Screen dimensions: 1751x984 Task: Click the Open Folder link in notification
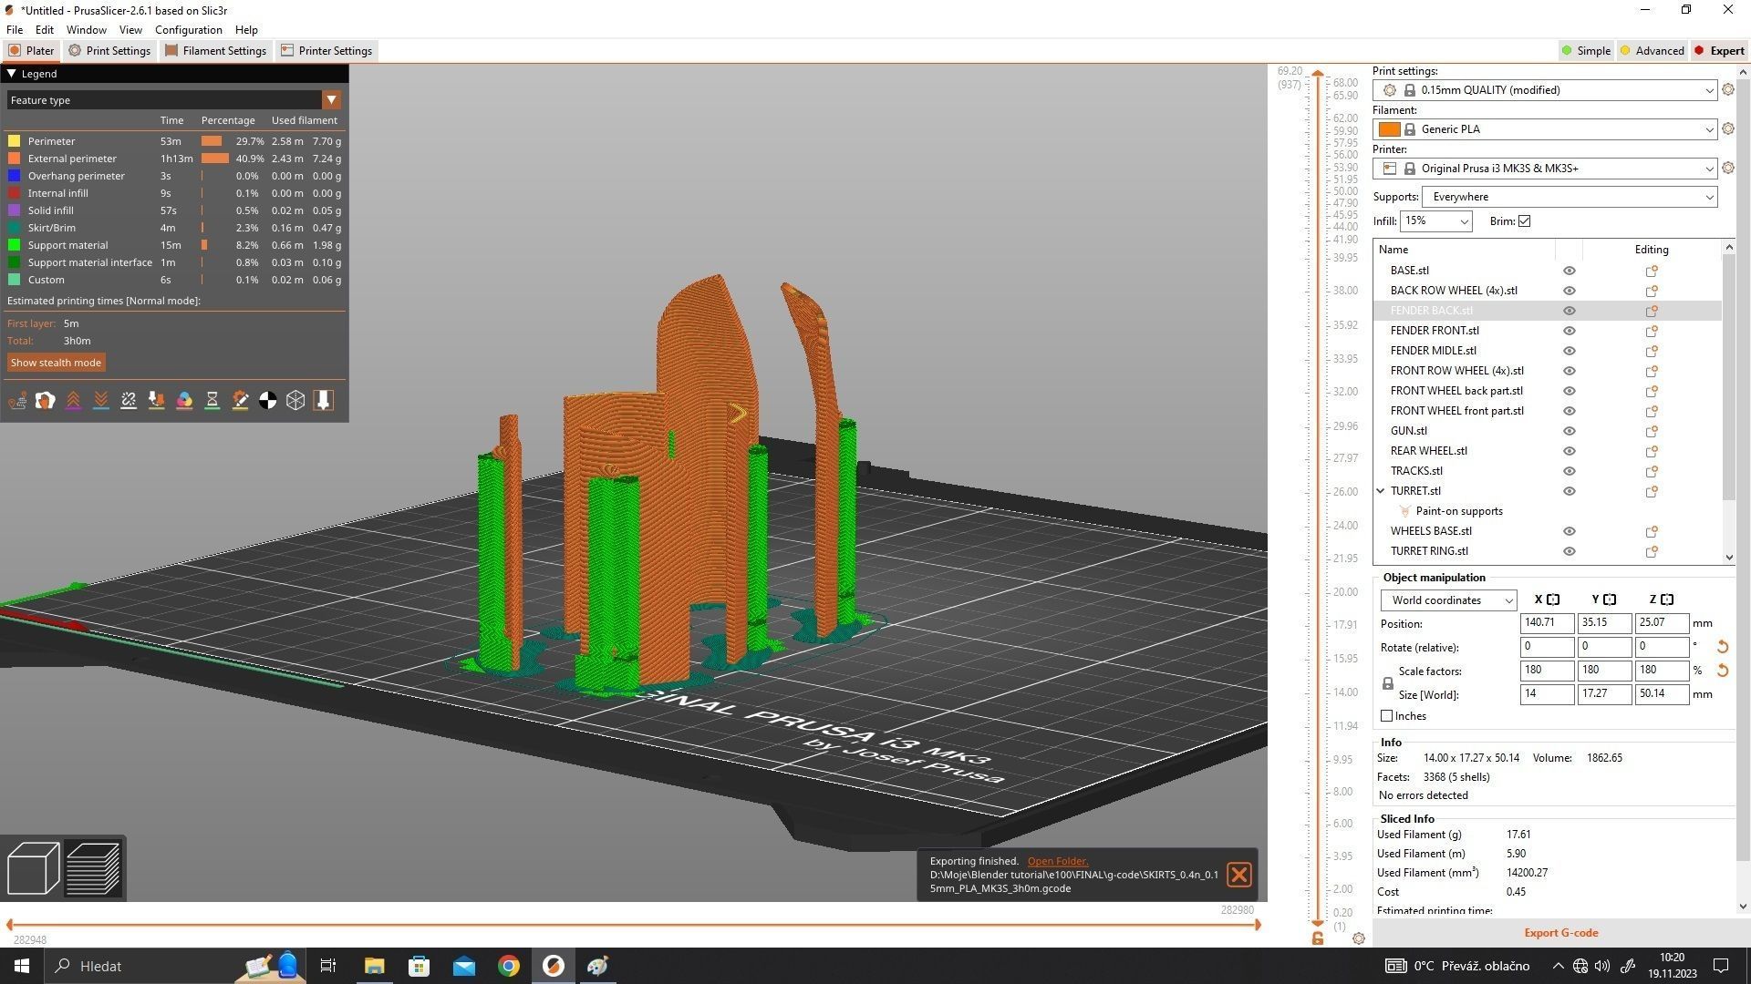(x=1057, y=861)
